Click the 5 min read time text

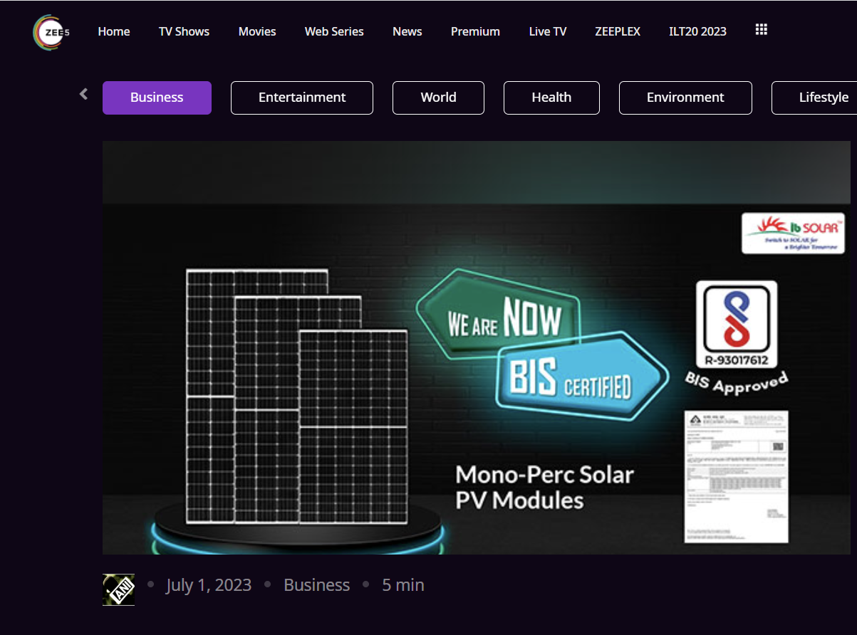pos(403,585)
